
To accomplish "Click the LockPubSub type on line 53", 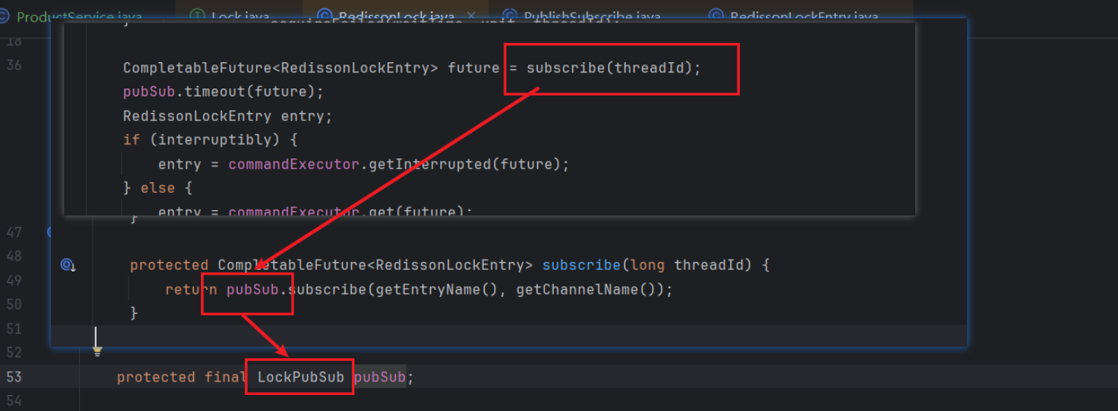I will point(300,377).
